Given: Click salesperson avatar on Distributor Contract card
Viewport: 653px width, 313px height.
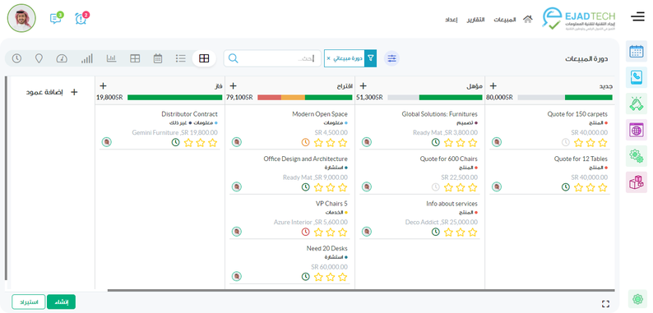Looking at the screenshot, I should 107,142.
